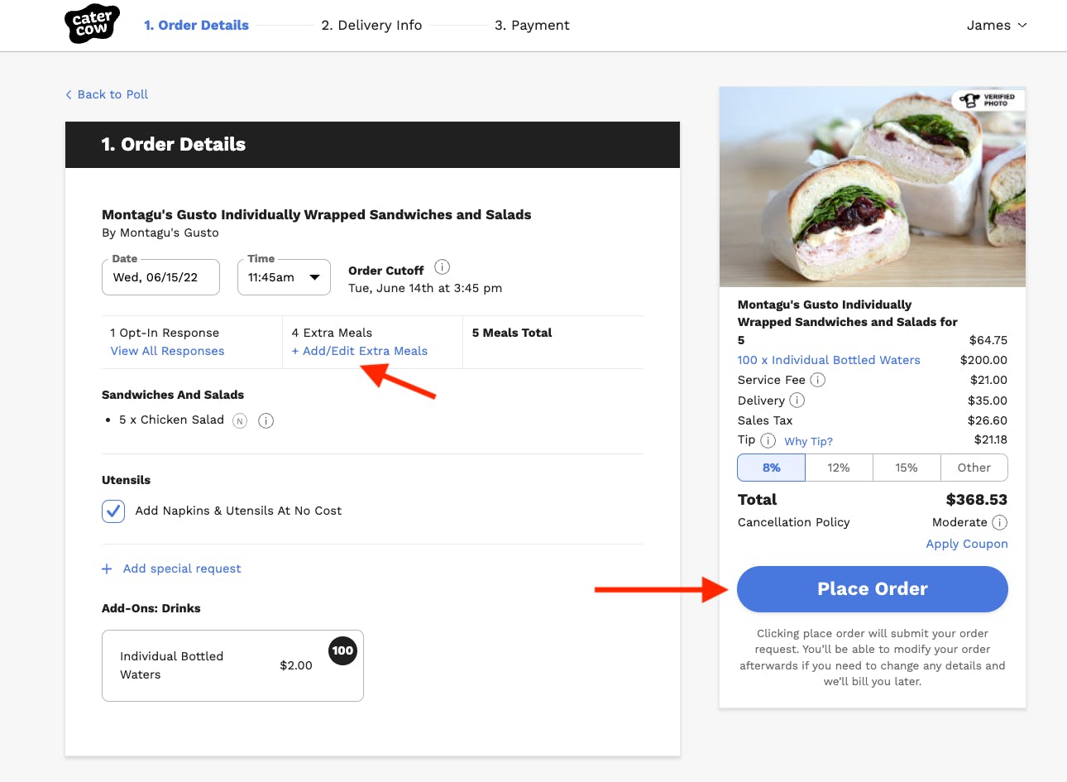Choose the Other tip option
The height and width of the screenshot is (782, 1067).
point(974,468)
